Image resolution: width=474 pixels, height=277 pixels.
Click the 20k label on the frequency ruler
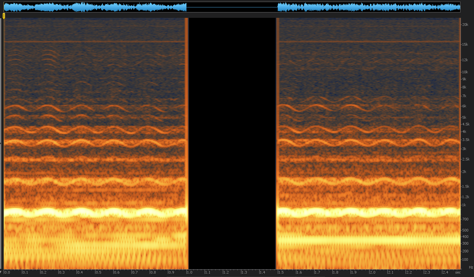point(465,25)
